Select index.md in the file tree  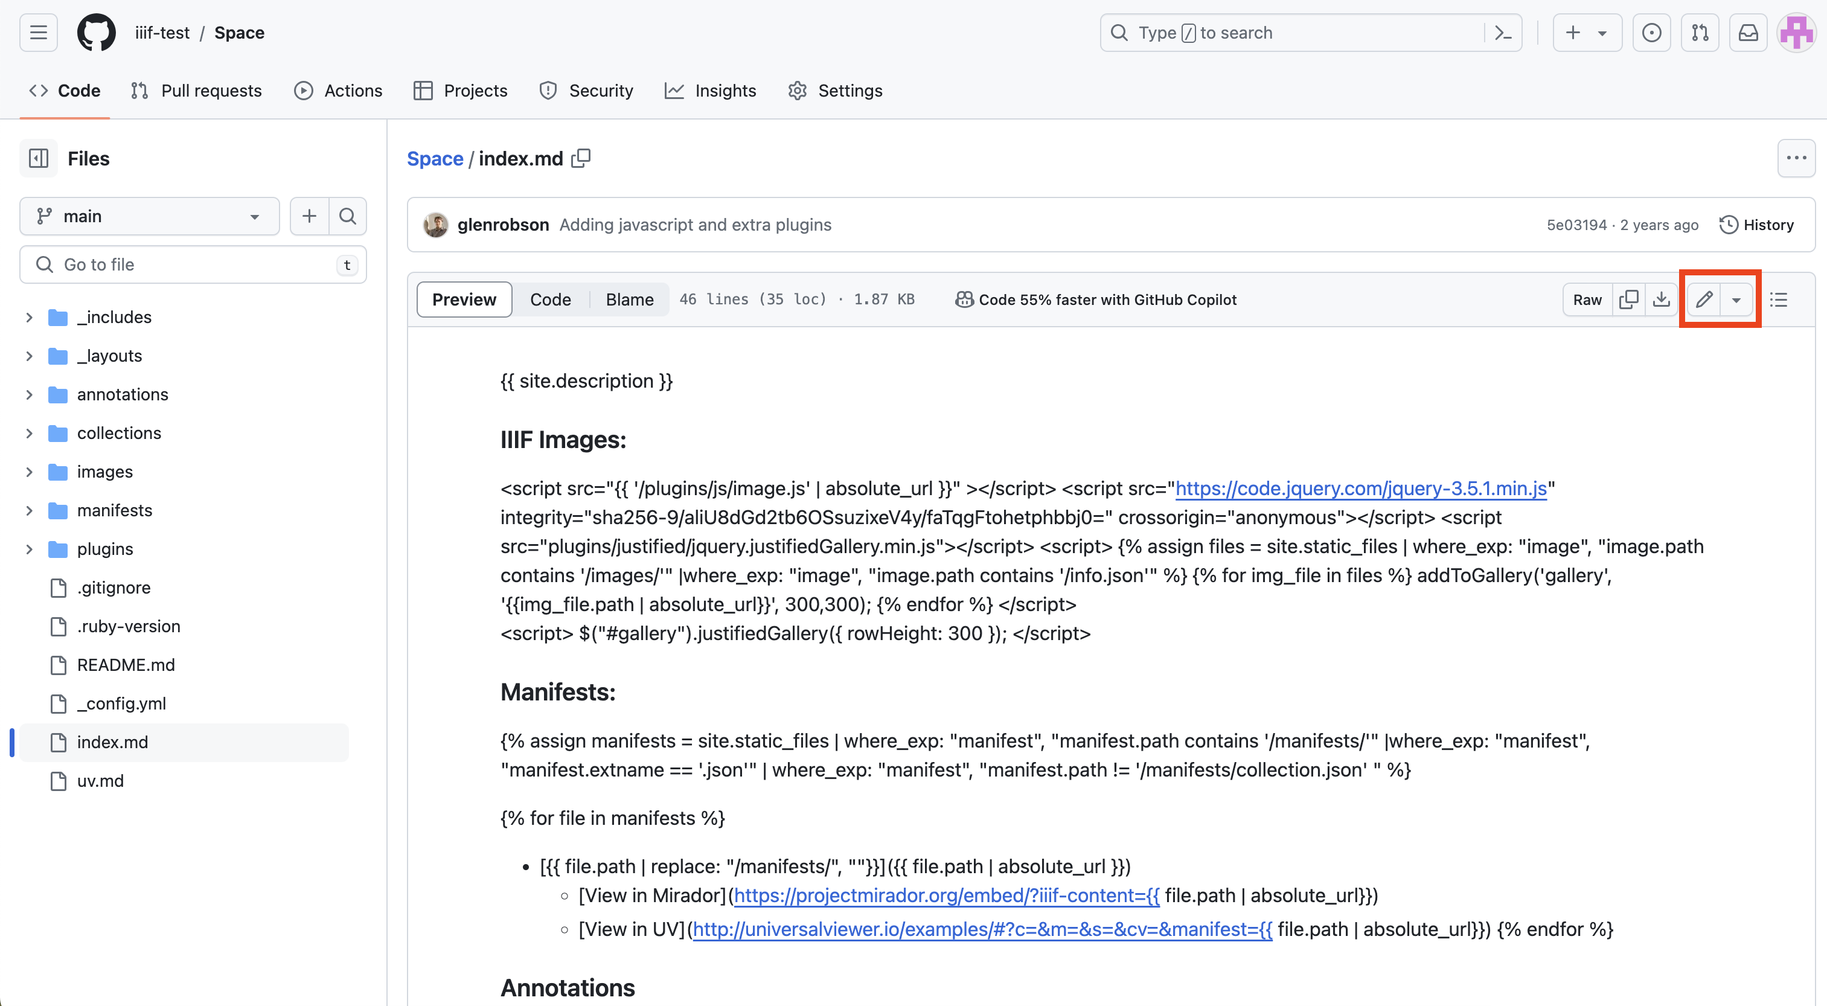184,742
